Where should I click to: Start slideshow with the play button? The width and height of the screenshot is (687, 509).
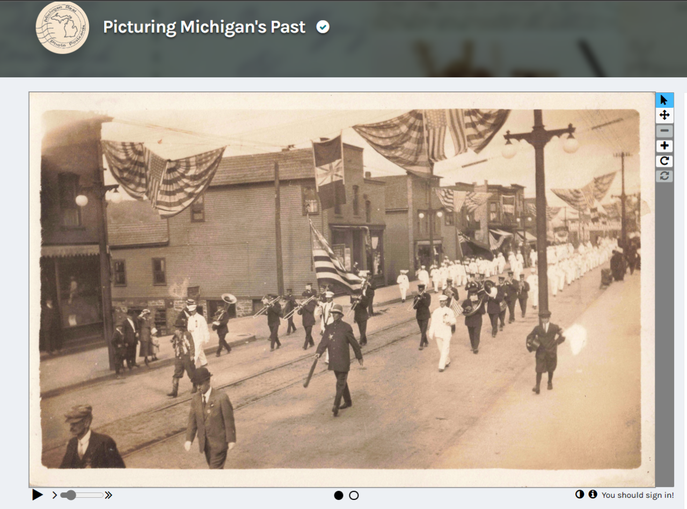[x=38, y=495]
